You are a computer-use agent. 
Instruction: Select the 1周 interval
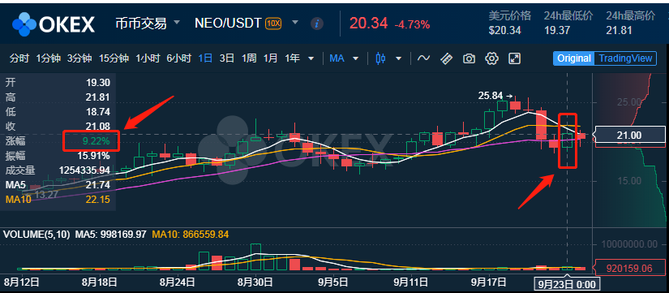[x=249, y=58]
